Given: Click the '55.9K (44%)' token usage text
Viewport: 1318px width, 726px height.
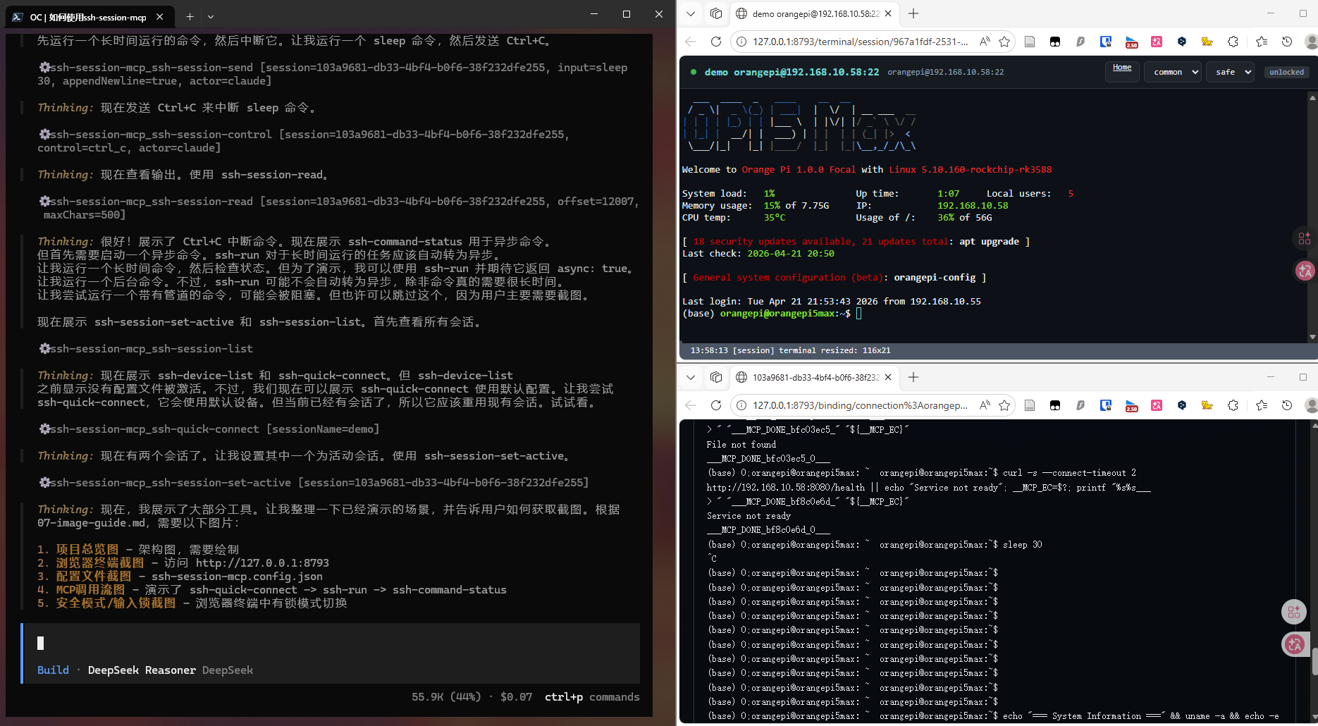Looking at the screenshot, I should pyautogui.click(x=446, y=696).
